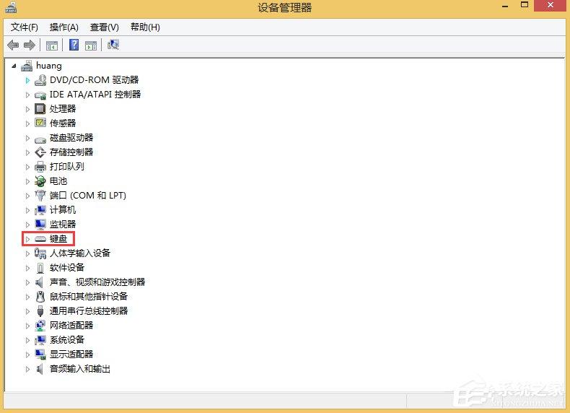The height and width of the screenshot is (413, 570).
Task: Click the 声音、视频和游戏控制器 speaker icon
Action: [40, 282]
